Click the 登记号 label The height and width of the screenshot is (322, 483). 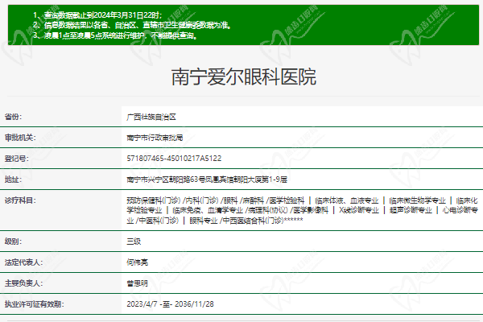pos(16,159)
